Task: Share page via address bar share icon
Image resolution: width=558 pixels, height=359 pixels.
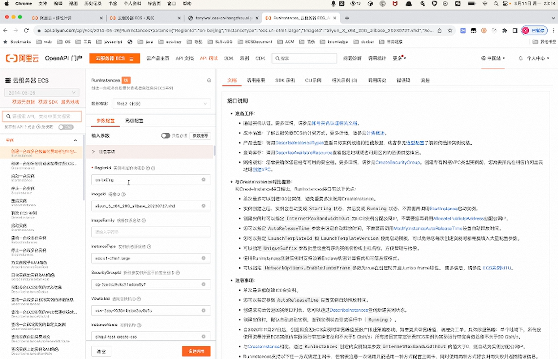Action: [439, 31]
